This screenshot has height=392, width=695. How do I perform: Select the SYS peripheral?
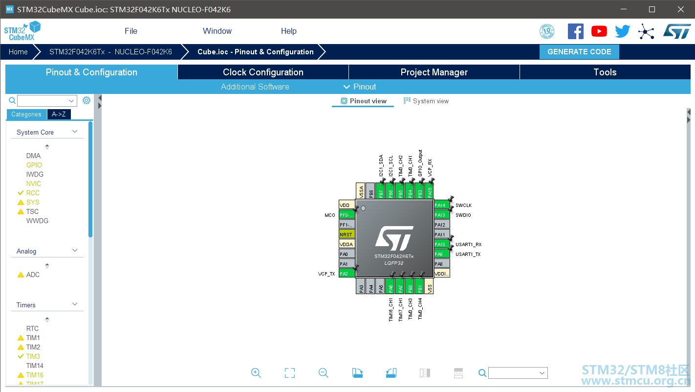click(33, 202)
